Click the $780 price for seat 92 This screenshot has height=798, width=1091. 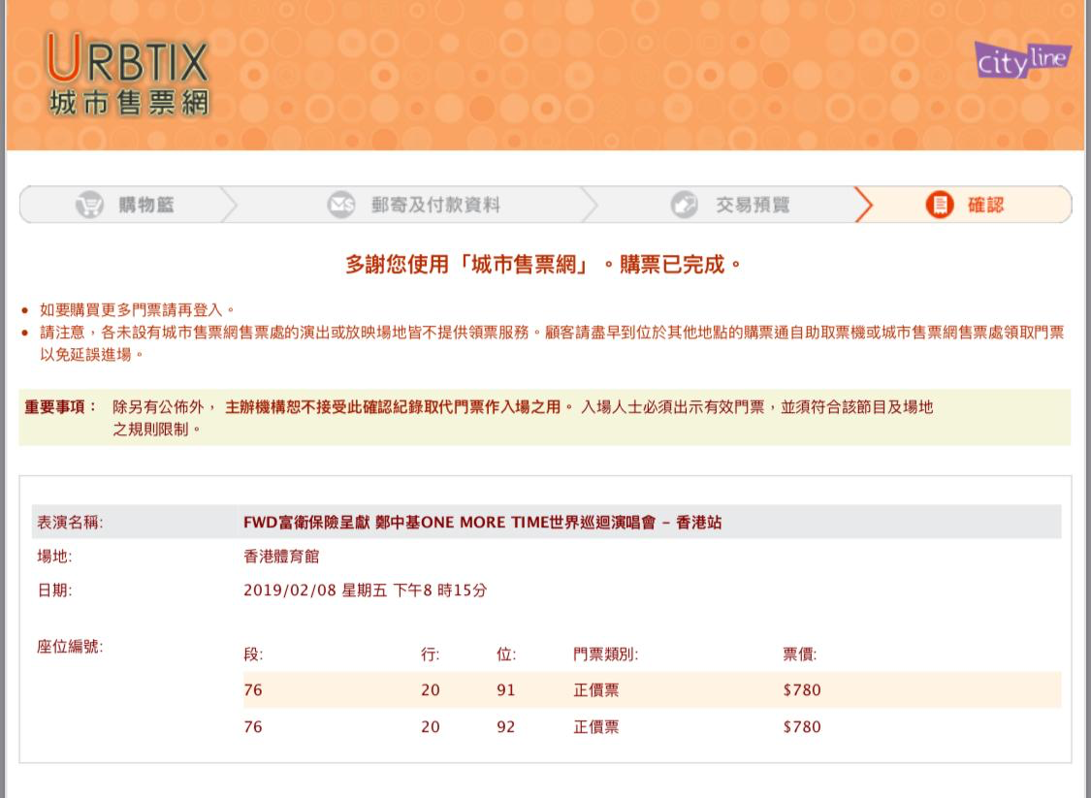tap(802, 727)
